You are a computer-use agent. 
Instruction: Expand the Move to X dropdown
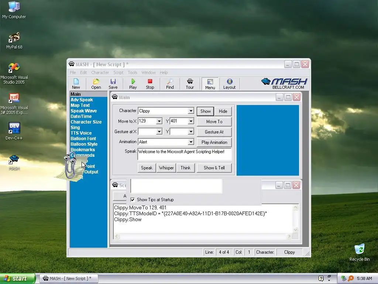click(159, 121)
